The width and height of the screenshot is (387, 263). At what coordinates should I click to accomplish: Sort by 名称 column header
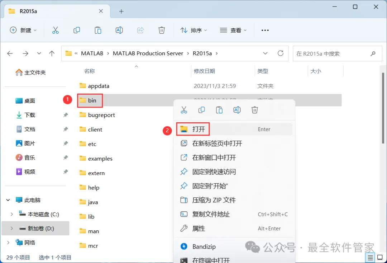[89, 71]
